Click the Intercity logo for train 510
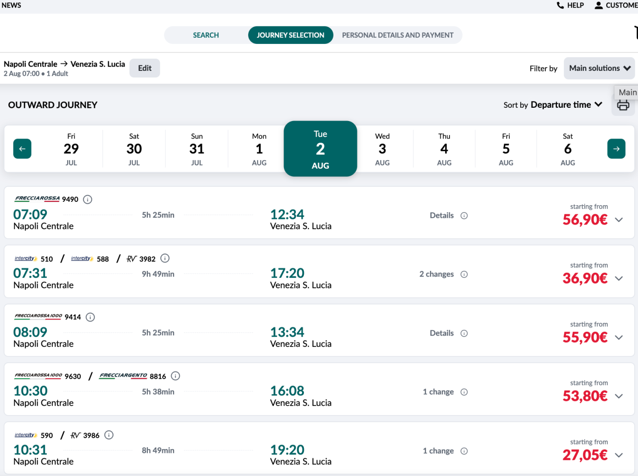Image resolution: width=638 pixels, height=476 pixels. pos(26,259)
